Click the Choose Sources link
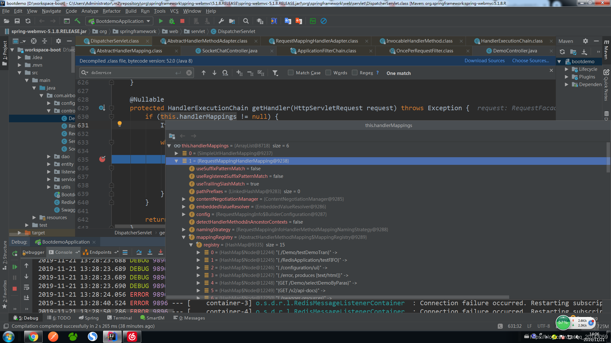This screenshot has width=611, height=343. pos(530,61)
